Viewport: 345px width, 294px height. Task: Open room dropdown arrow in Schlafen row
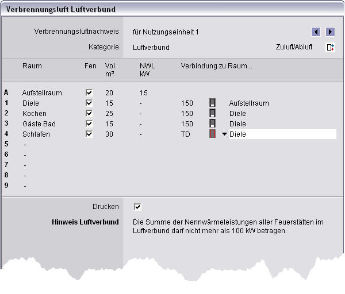pyautogui.click(x=224, y=134)
